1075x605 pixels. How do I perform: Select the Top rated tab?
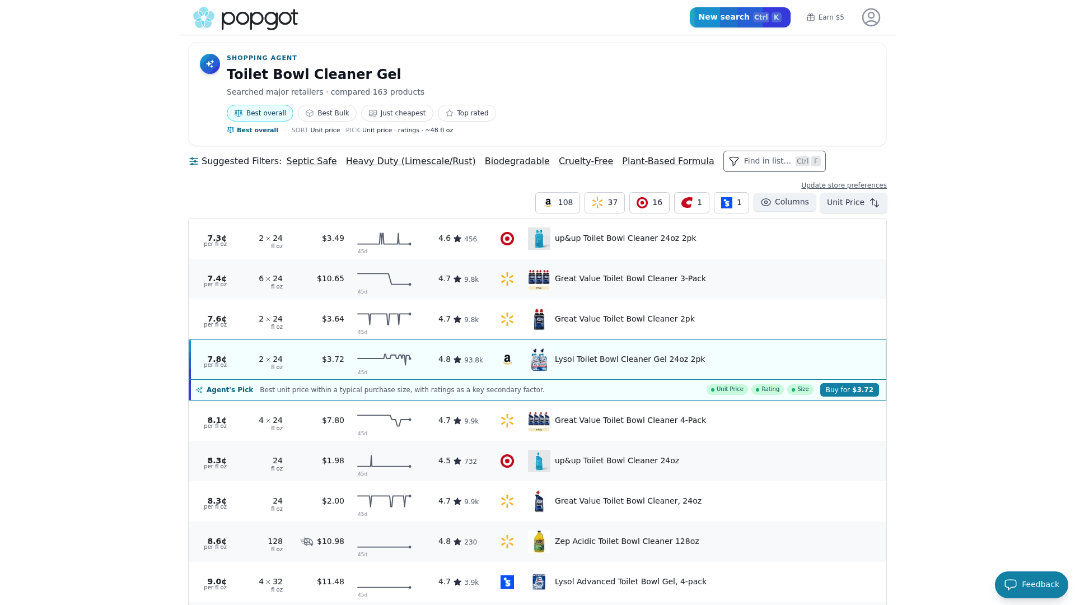point(467,113)
